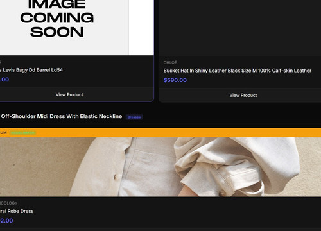The height and width of the screenshot is (231, 321).
Task: Click View Product under Levis Bagy Dd Barrel
Action: pyautogui.click(x=69, y=94)
